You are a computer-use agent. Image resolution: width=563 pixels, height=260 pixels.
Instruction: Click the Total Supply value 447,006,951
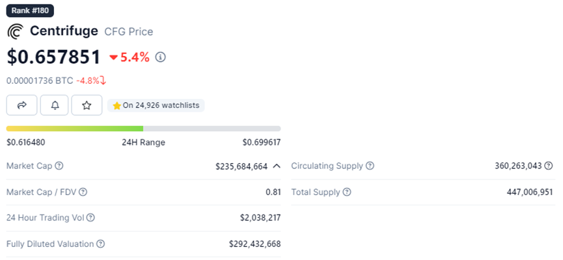(530, 192)
